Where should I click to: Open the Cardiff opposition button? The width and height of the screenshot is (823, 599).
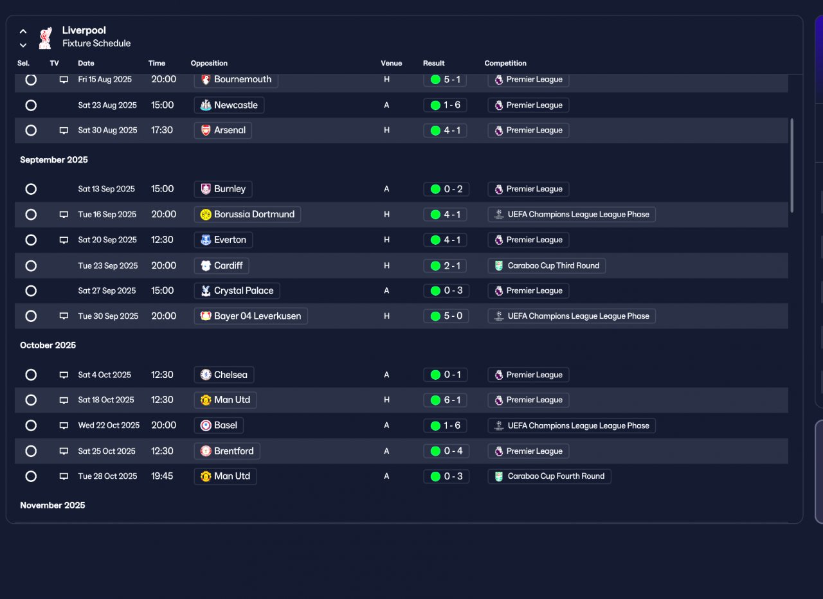tap(222, 265)
